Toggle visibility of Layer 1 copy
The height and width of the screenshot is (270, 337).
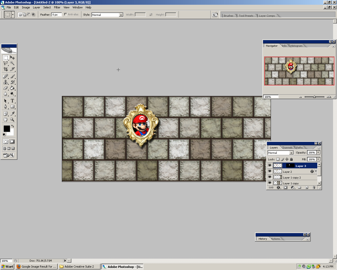click(x=270, y=183)
